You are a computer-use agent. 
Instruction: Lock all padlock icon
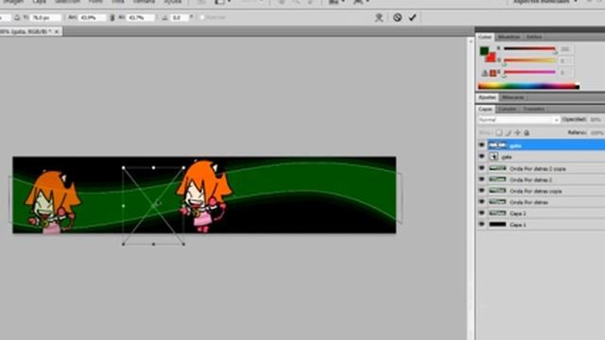(x=527, y=132)
